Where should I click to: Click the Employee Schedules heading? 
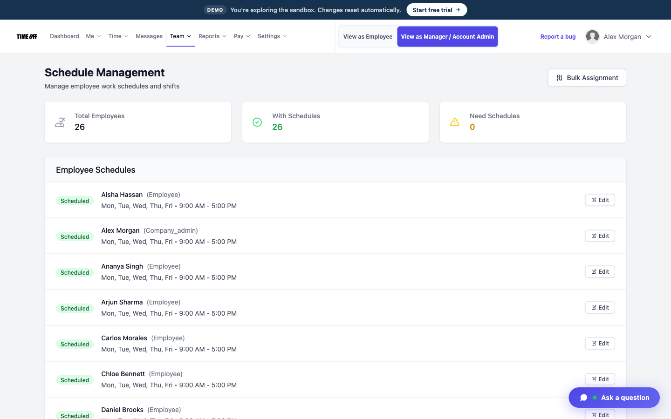pos(96,170)
